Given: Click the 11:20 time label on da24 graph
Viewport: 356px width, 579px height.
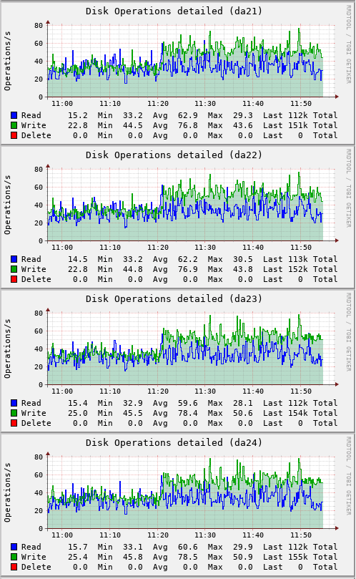Looking at the screenshot, I should [158, 535].
